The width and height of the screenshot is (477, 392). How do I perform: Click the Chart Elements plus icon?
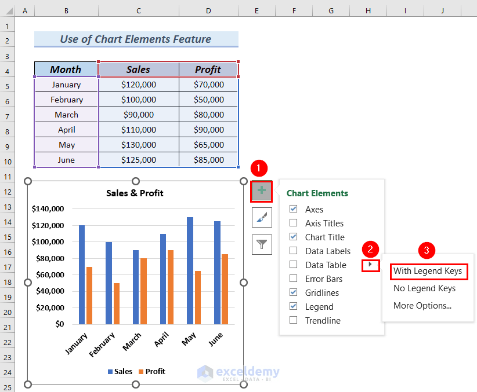click(x=261, y=191)
